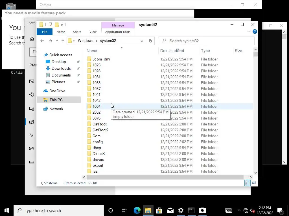Switch to the Share ribbon tab
289x216 pixels.
point(77,32)
